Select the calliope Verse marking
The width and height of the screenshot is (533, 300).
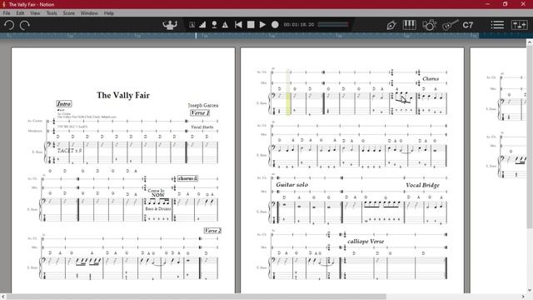366,241
